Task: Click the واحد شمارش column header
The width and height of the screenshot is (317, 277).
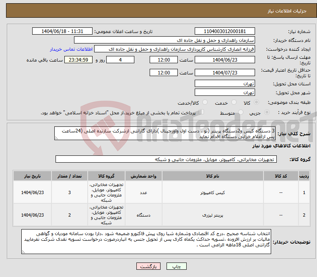Action: 143,176
